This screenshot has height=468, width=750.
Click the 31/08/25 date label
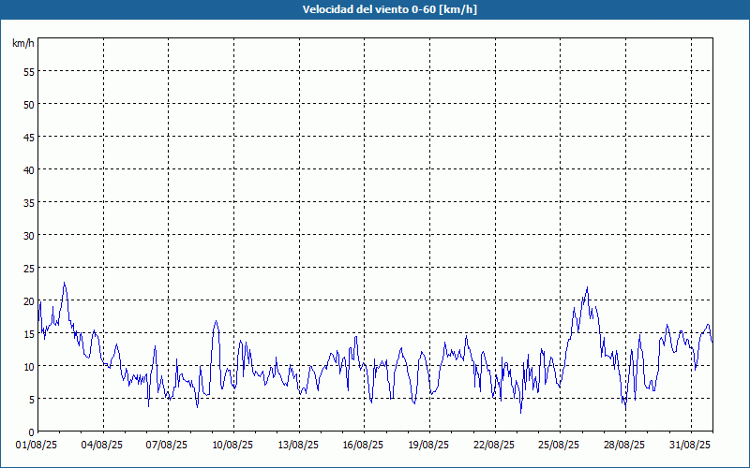pos(690,446)
